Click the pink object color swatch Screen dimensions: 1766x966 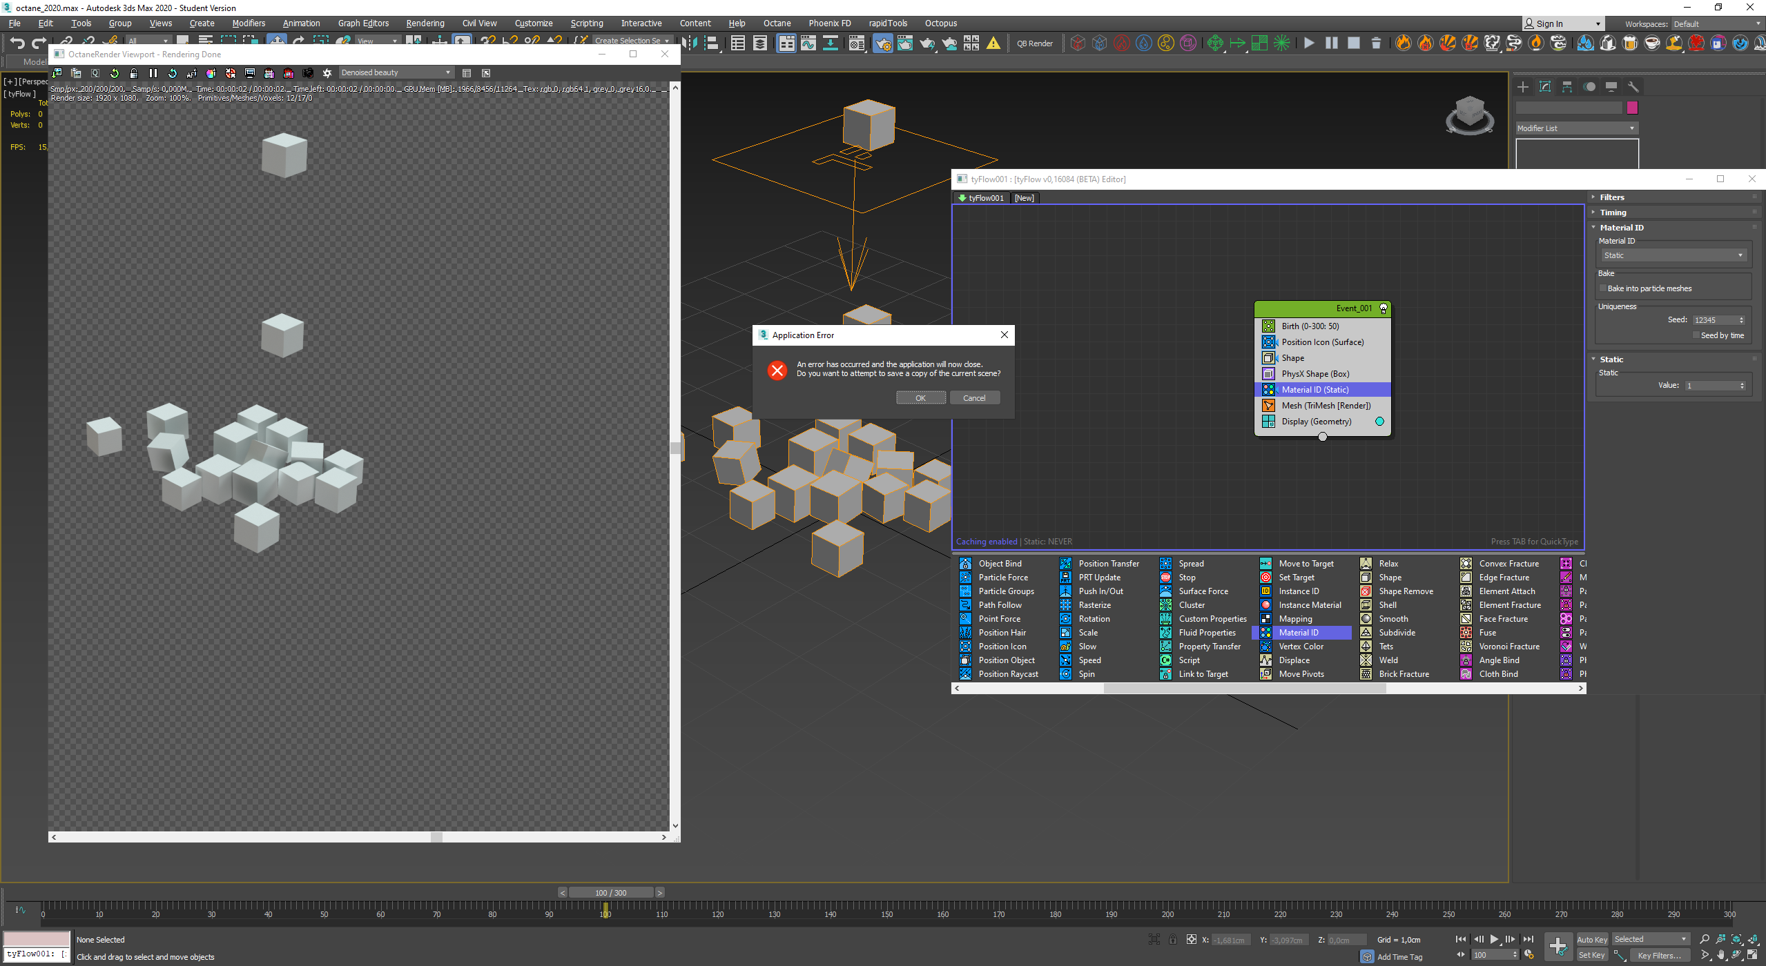point(1632,108)
